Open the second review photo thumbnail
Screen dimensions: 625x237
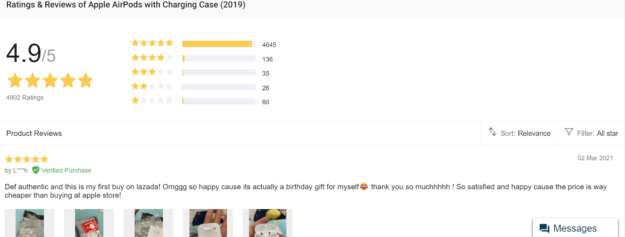(x=89, y=223)
